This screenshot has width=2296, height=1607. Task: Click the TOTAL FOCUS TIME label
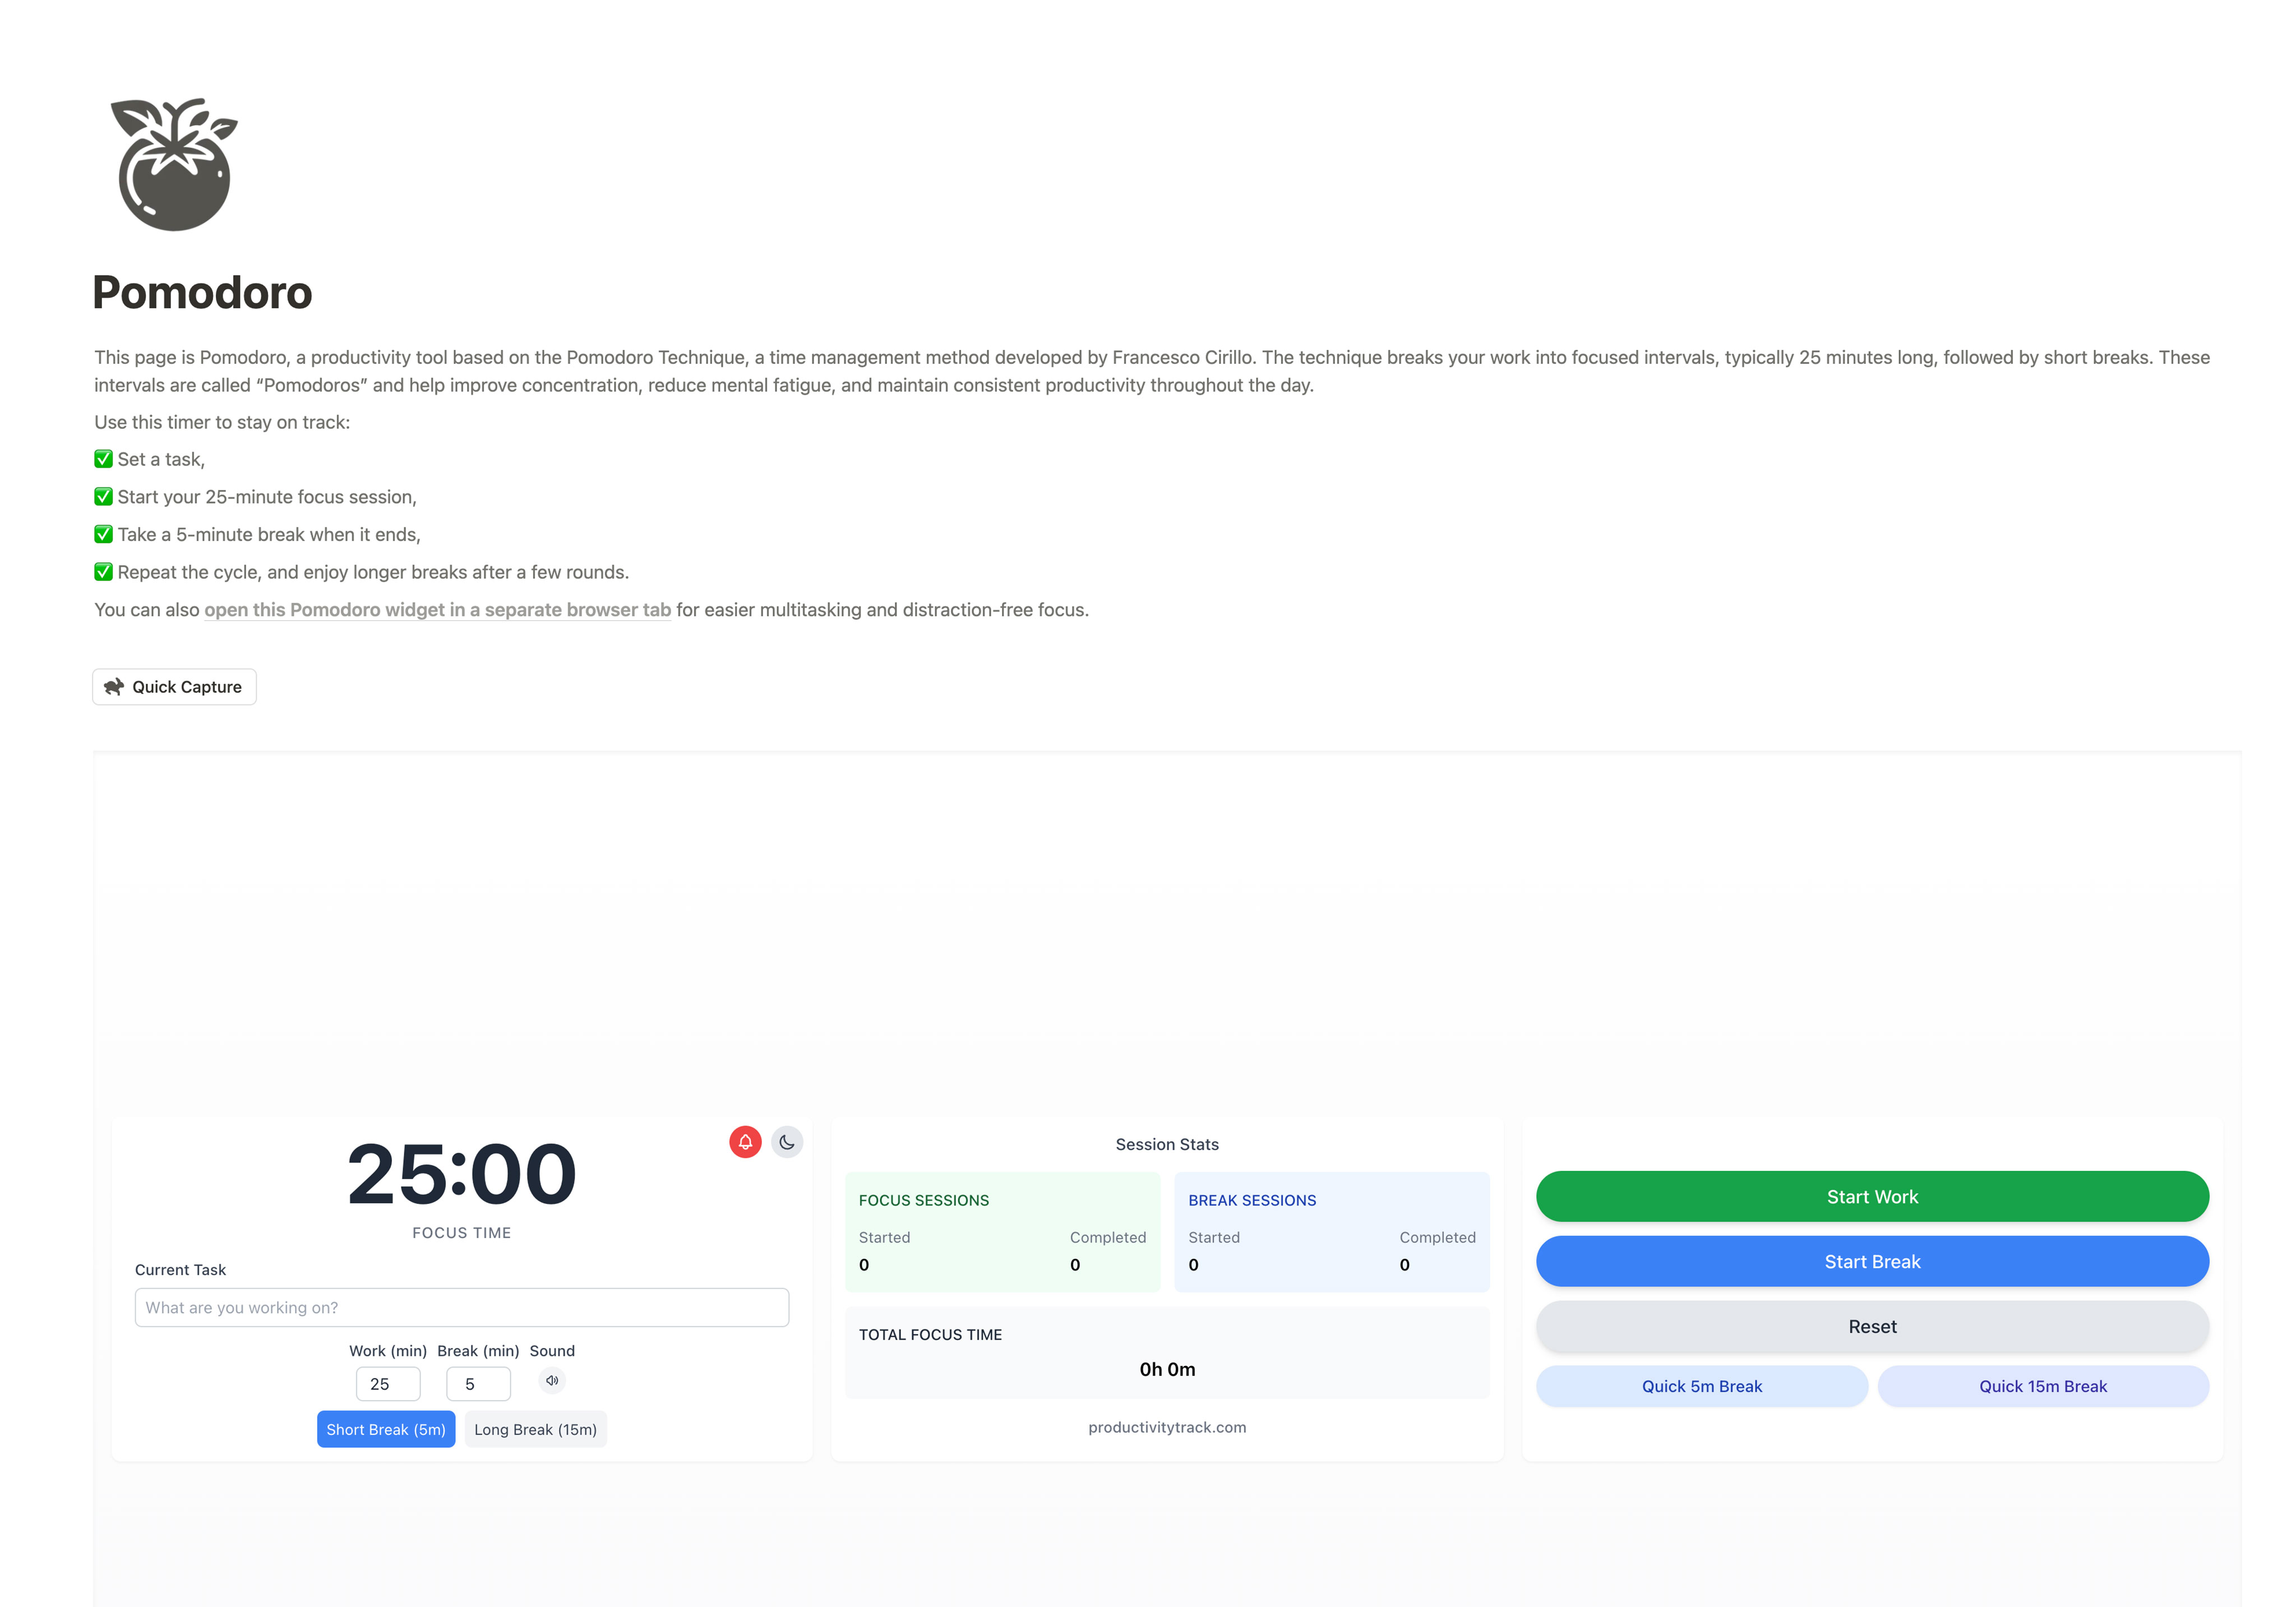pos(930,1335)
